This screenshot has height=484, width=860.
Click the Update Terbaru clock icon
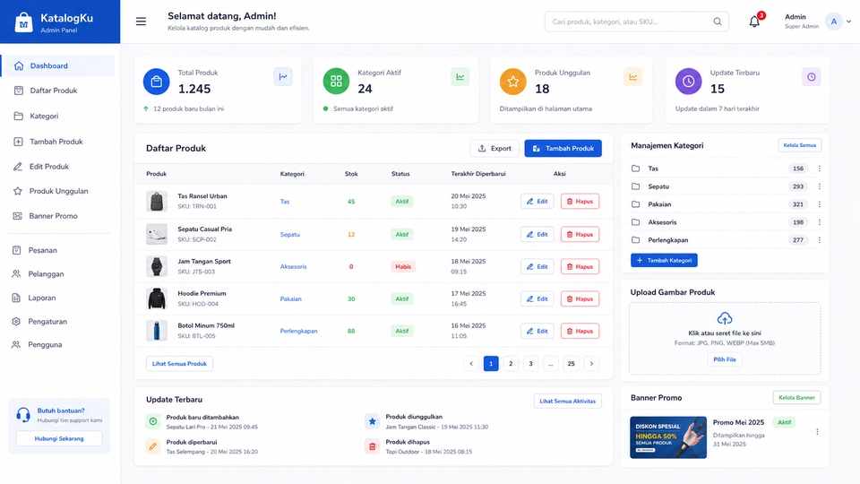pyautogui.click(x=812, y=77)
